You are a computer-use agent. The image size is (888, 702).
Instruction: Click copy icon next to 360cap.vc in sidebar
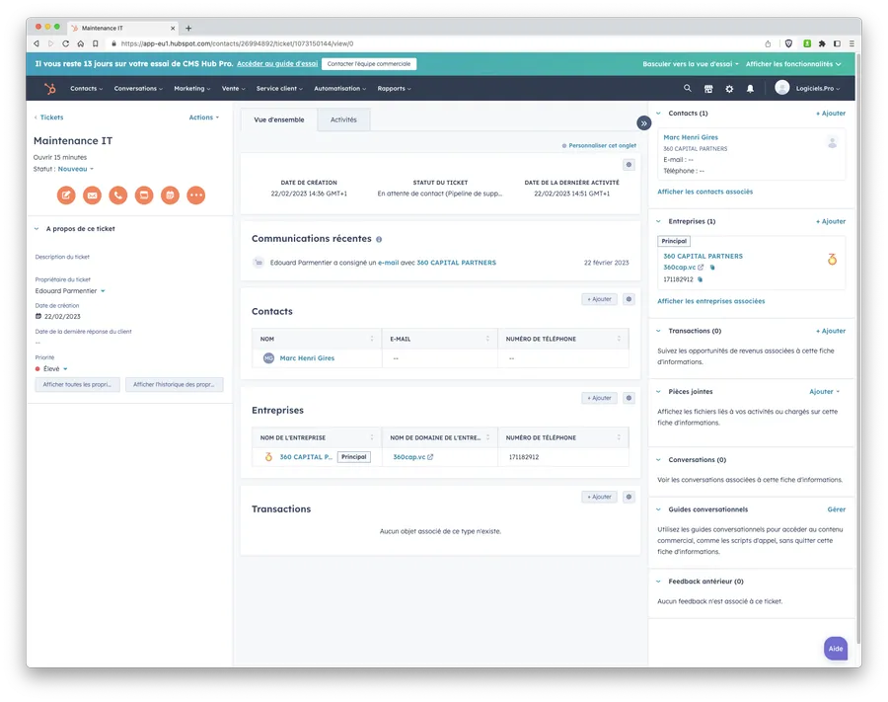tap(712, 268)
